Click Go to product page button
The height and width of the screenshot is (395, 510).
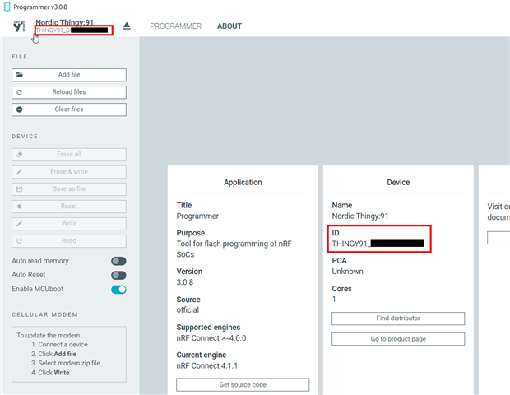[x=398, y=339]
